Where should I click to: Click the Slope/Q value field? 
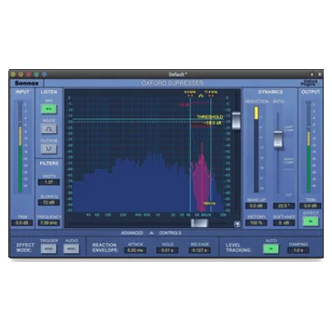[x=49, y=202]
